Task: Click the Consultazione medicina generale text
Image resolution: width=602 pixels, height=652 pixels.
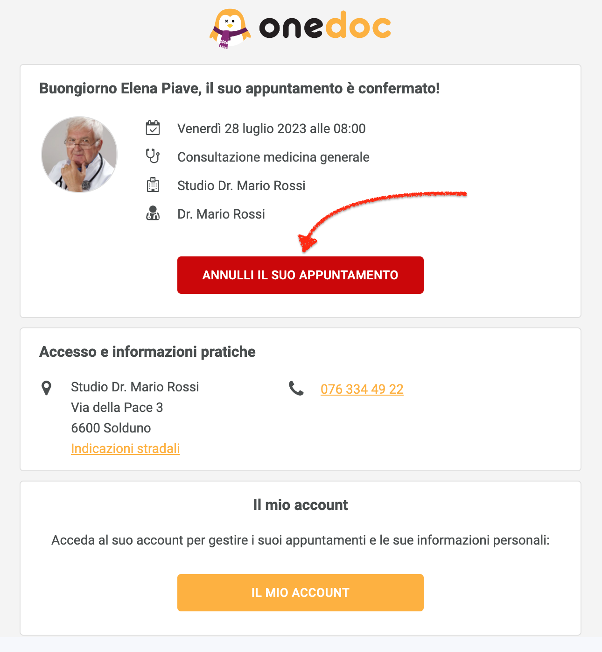Action: [x=273, y=157]
